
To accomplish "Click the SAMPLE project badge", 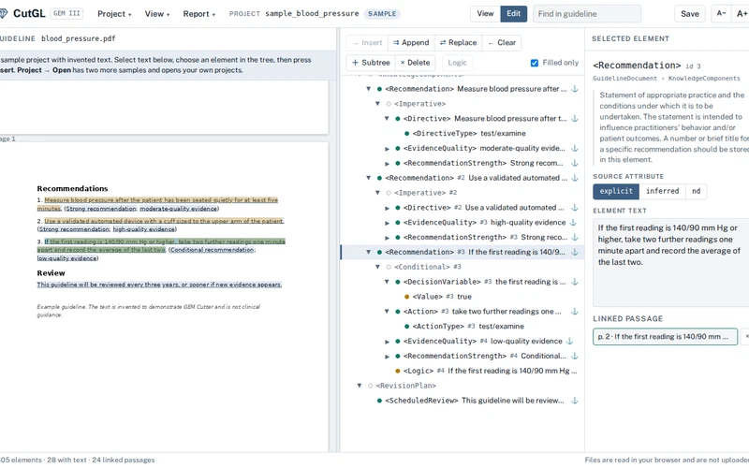I will click(x=382, y=14).
